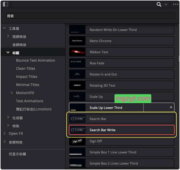Click the titles list vertical scrollbar
Viewport: 180px width, 170px height.
point(179,59)
